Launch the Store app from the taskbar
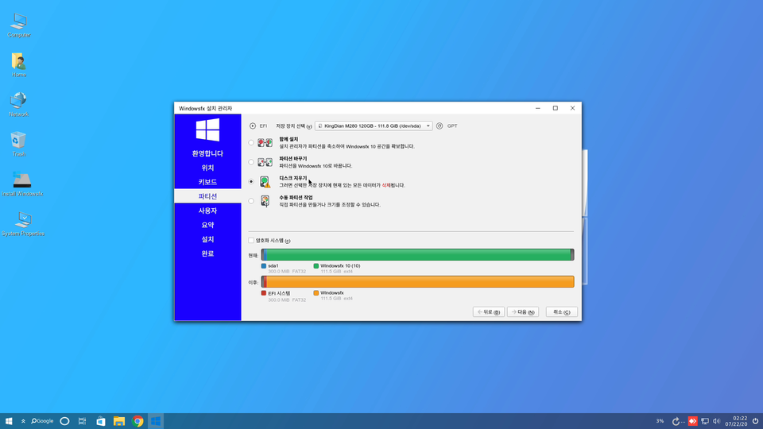This screenshot has width=763, height=429. (101, 421)
